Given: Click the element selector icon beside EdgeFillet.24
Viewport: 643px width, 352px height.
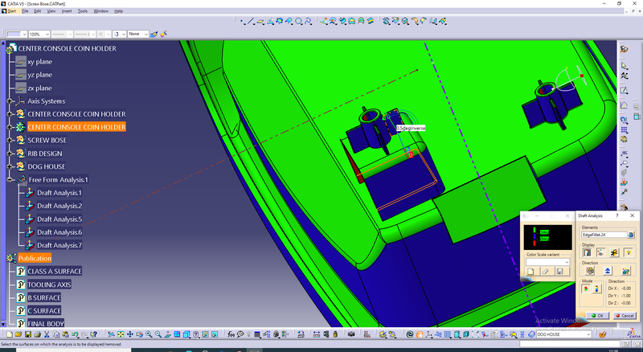Looking at the screenshot, I should 629,235.
